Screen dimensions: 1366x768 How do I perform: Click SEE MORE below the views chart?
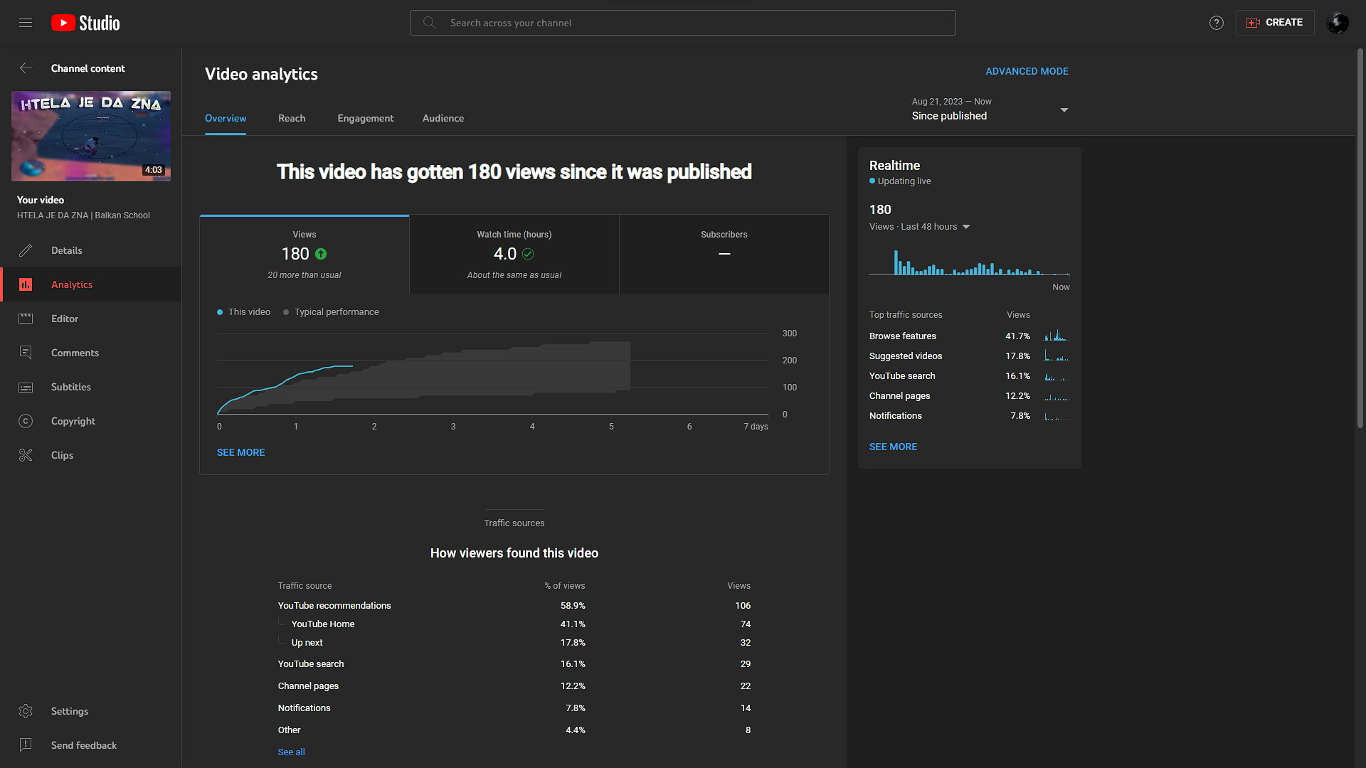click(240, 452)
